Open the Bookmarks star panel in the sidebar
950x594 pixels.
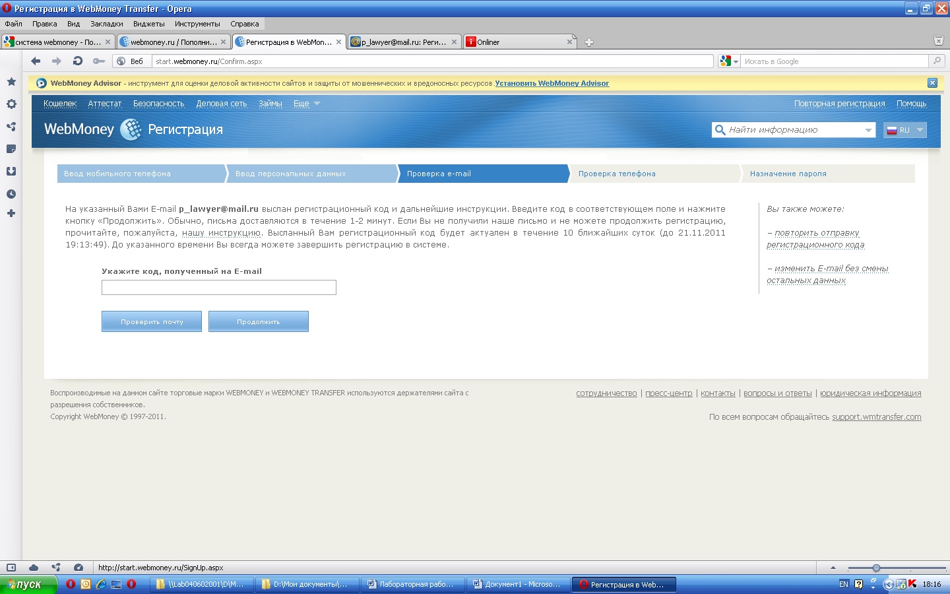(x=11, y=82)
